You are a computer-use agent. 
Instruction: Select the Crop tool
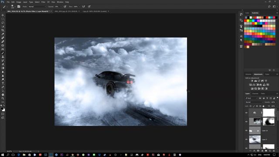coord(3,30)
